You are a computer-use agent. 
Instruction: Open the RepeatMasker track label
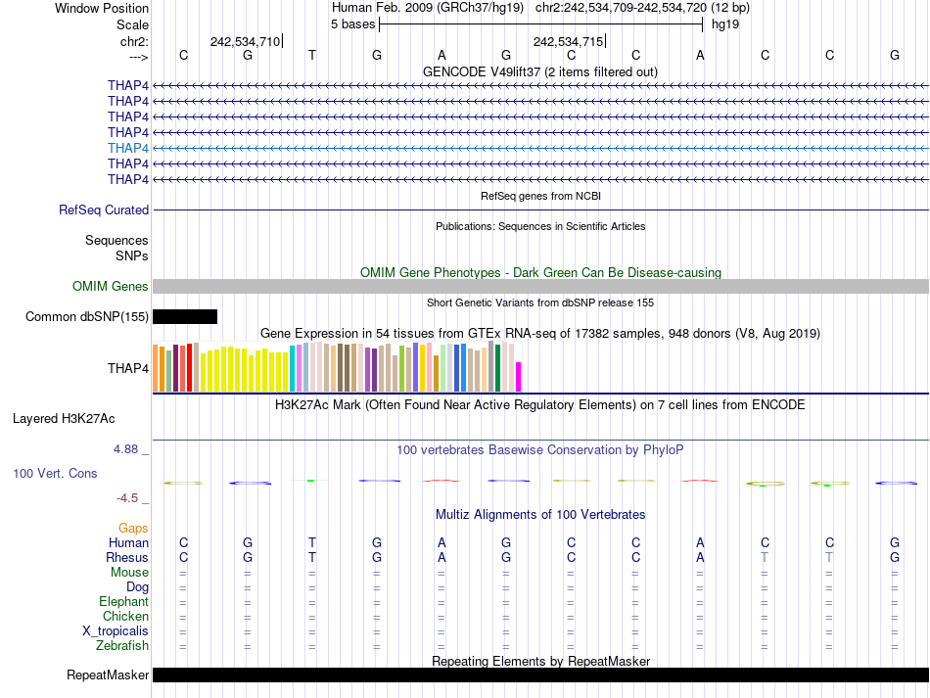click(108, 675)
